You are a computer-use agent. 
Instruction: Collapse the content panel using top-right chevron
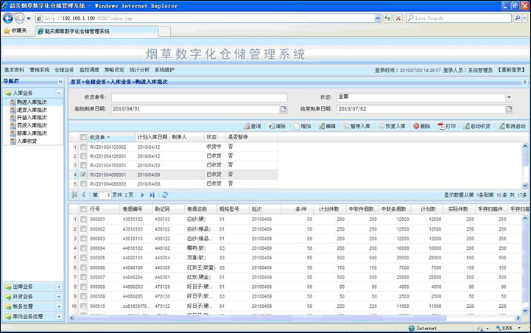(x=524, y=82)
